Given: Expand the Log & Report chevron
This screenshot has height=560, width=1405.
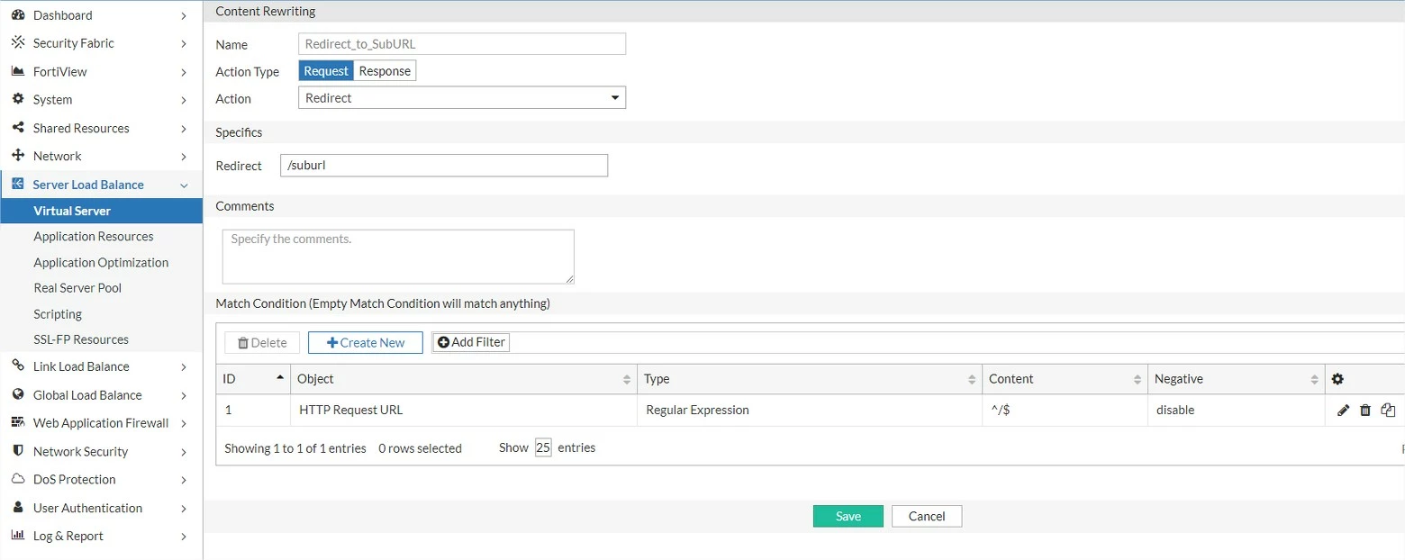Looking at the screenshot, I should coord(184,537).
